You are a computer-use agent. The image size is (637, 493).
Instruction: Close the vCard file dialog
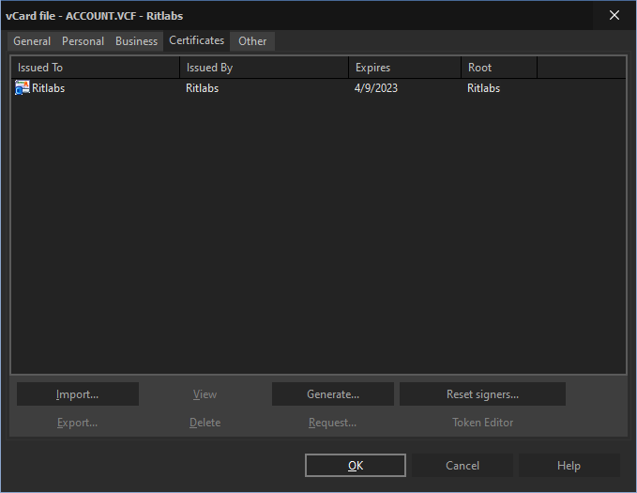click(x=614, y=15)
